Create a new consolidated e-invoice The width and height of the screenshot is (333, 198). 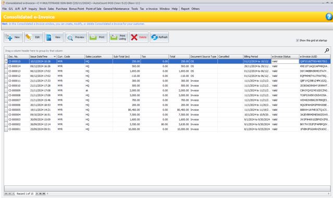pyautogui.click(x=13, y=37)
